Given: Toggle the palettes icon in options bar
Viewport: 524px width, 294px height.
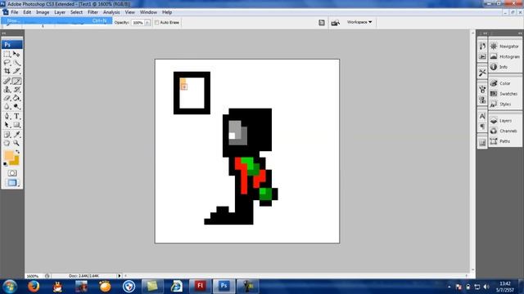Looking at the screenshot, I should [322, 22].
